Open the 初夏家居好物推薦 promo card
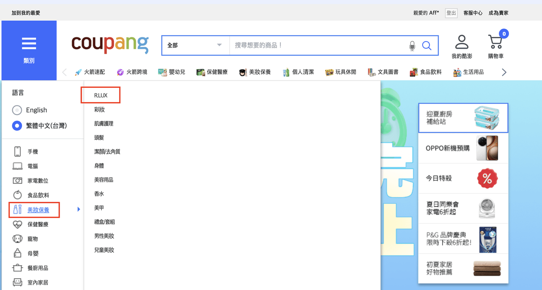The width and height of the screenshot is (542, 290). (x=463, y=269)
